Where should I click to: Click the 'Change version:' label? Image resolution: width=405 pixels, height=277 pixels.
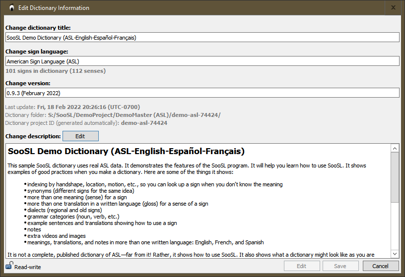pyautogui.click(x=28, y=83)
